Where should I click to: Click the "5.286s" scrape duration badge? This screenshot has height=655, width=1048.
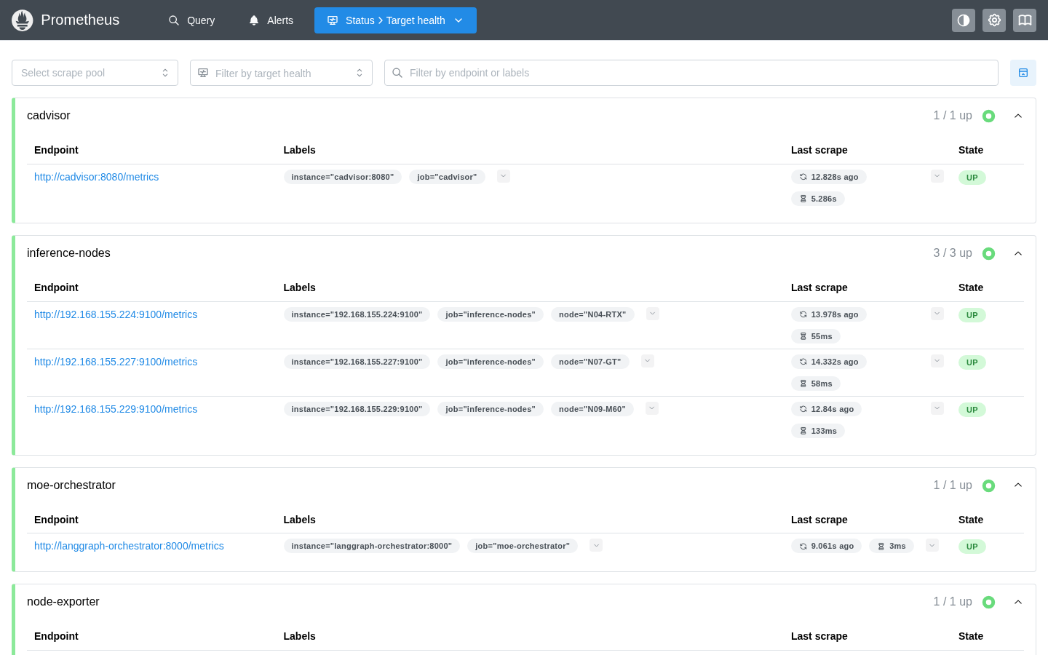818,199
